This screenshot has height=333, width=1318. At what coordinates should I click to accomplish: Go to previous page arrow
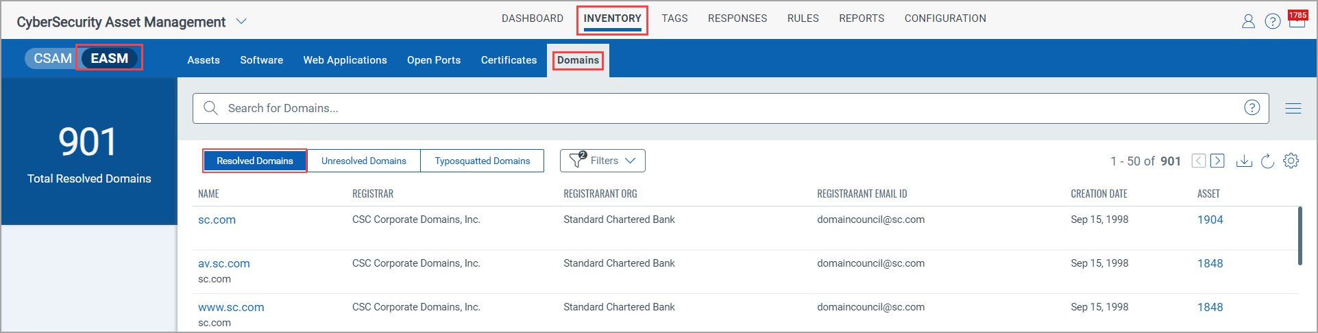tap(1198, 161)
